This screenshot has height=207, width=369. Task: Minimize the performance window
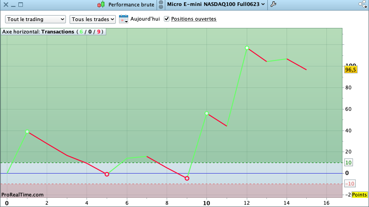point(13,6)
